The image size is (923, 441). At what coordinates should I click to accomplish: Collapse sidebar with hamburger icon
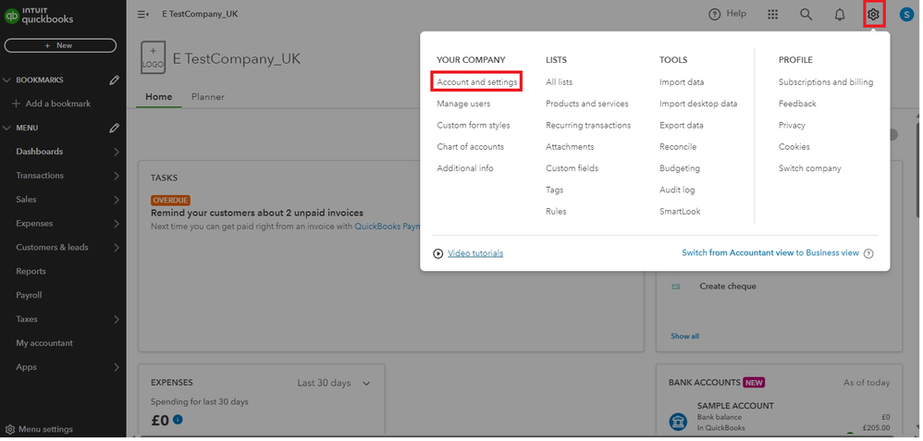[143, 14]
